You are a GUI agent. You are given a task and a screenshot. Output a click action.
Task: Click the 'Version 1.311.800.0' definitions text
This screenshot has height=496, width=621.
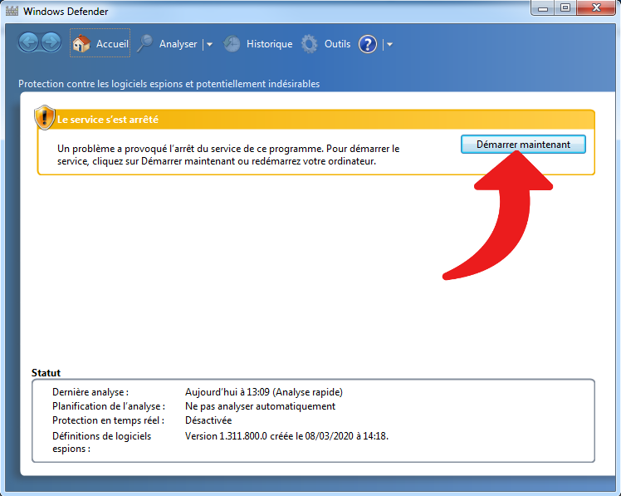(x=286, y=436)
